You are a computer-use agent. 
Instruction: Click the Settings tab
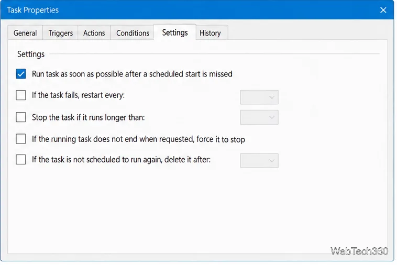tap(175, 32)
